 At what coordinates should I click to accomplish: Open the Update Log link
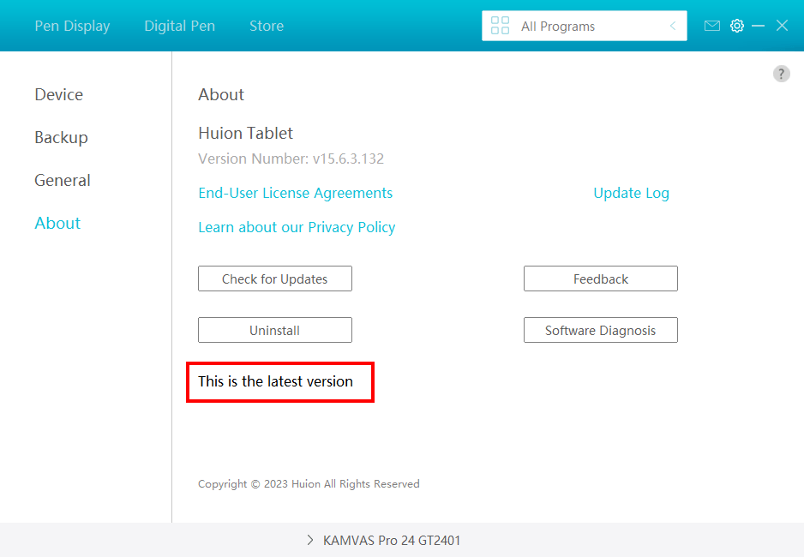(x=631, y=193)
